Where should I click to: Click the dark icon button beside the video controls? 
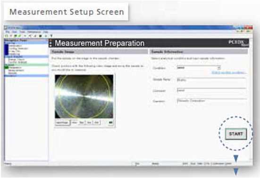(x=111, y=123)
